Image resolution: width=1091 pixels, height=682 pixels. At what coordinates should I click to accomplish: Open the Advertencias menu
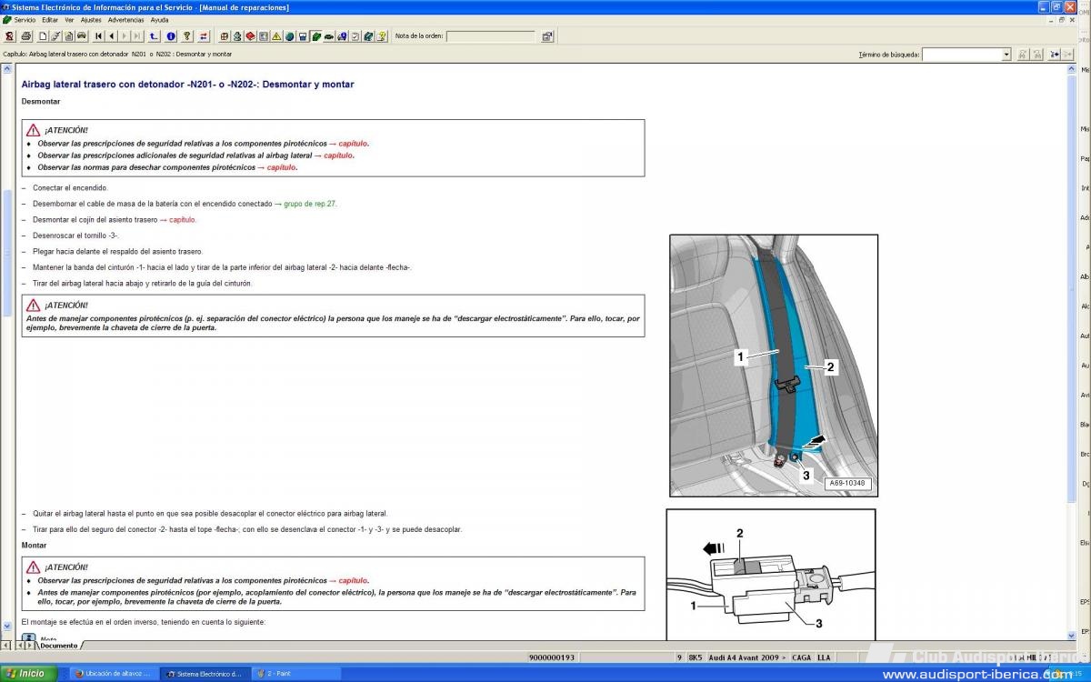click(125, 19)
